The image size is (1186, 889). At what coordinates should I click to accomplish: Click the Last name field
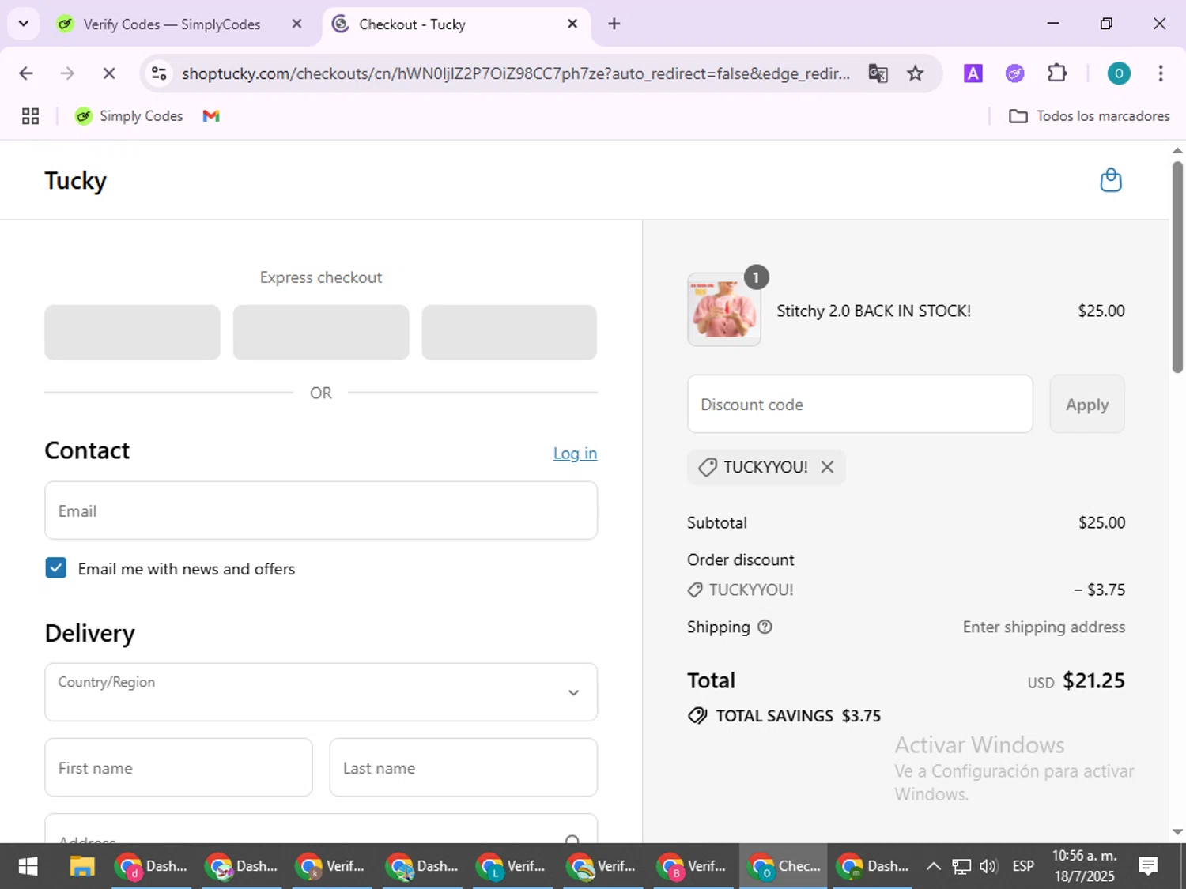463,767
